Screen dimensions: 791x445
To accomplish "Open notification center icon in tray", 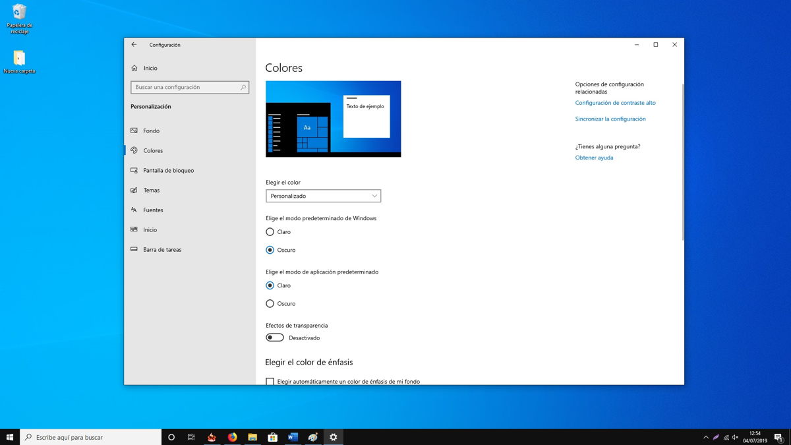I will click(x=778, y=437).
